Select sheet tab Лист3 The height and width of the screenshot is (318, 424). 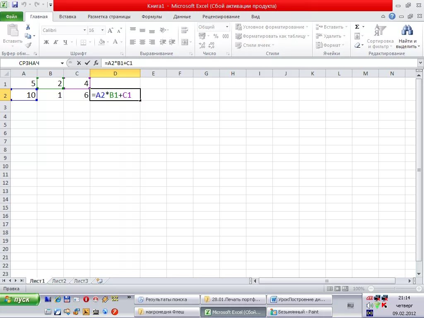tap(81, 281)
